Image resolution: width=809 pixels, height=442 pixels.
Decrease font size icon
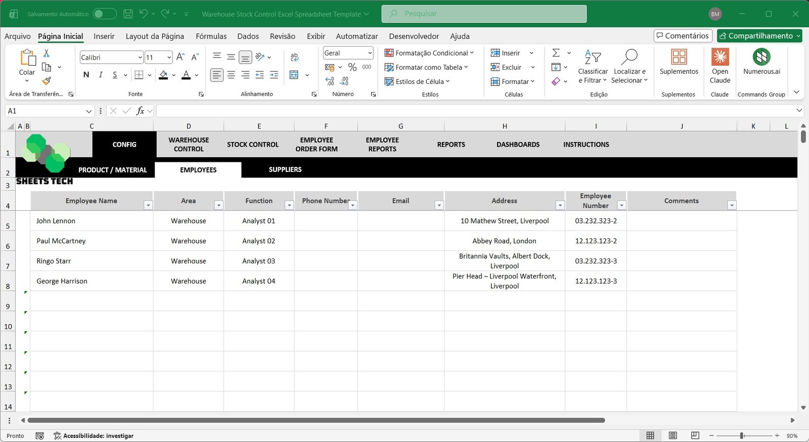coord(195,57)
